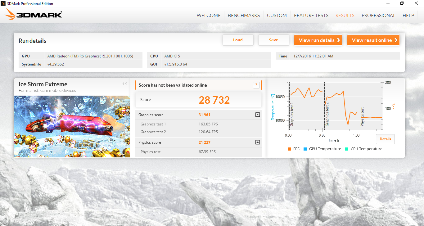Open the HELP tab

click(x=408, y=15)
